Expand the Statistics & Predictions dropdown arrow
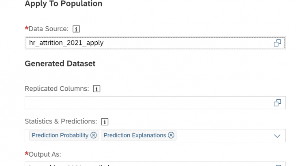Screen dimensions: 296x166 pyautogui.click(x=277, y=136)
